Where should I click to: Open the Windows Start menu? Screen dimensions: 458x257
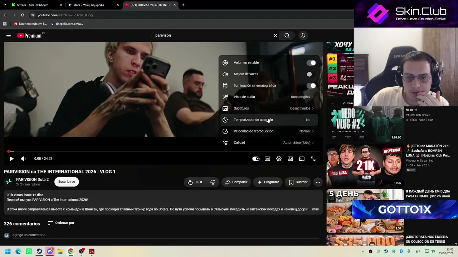(x=8, y=251)
